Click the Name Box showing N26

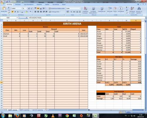point(8,18)
